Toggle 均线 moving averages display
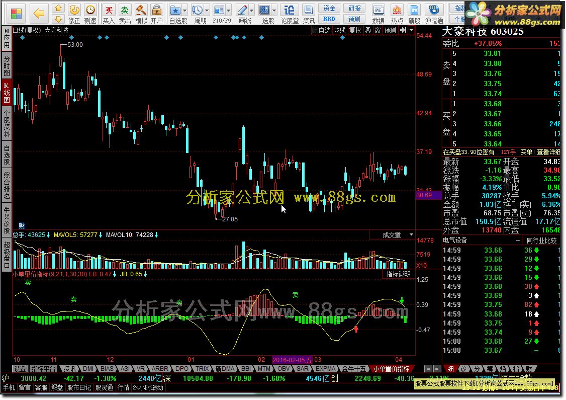The image size is (566, 400). click(339, 30)
